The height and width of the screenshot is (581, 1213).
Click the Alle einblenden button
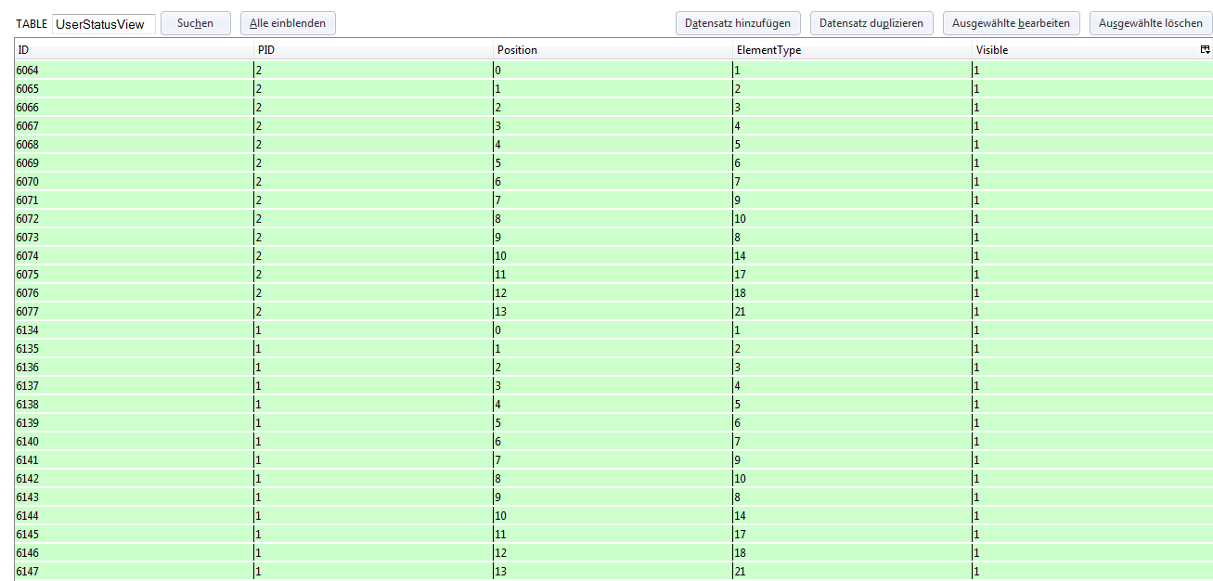tap(288, 23)
